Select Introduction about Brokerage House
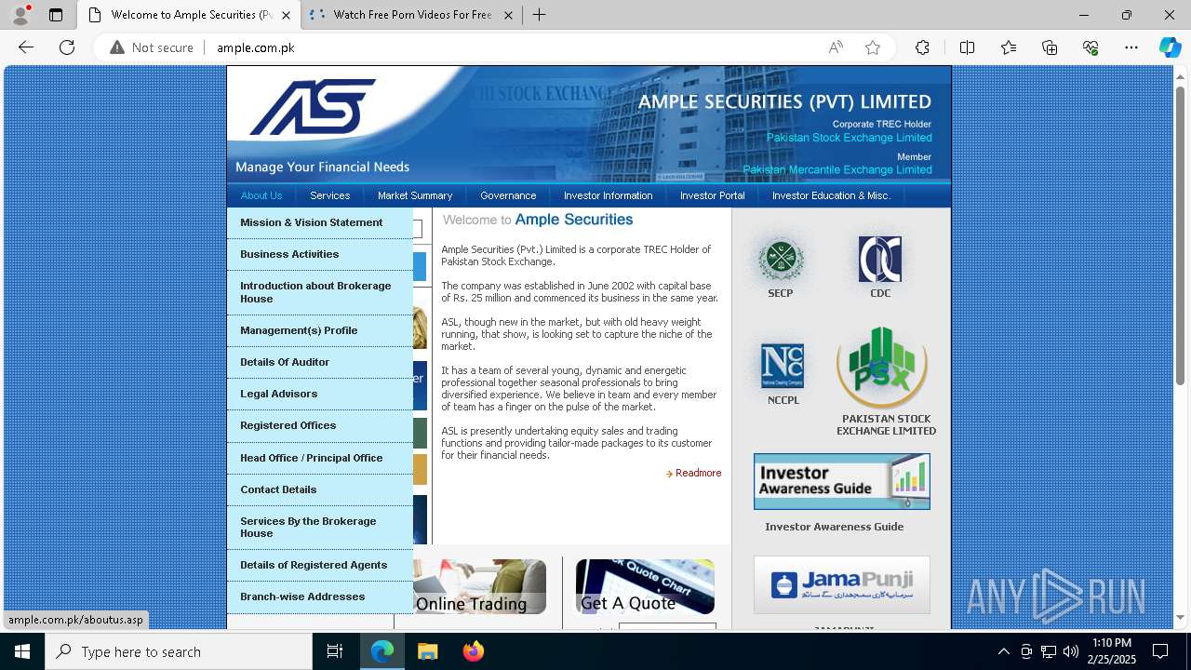Screen dimensions: 1191x670 (320, 293)
